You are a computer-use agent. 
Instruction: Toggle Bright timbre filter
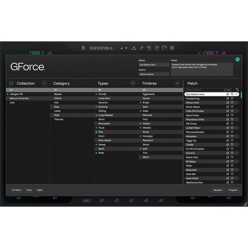(161, 103)
